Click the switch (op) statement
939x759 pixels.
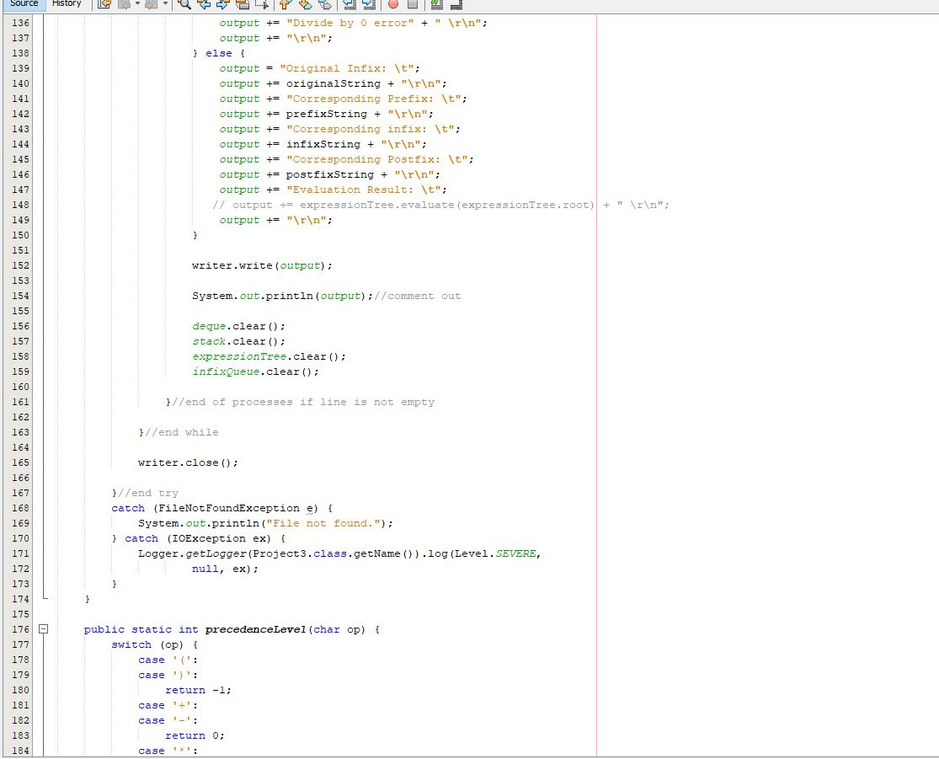(x=154, y=644)
